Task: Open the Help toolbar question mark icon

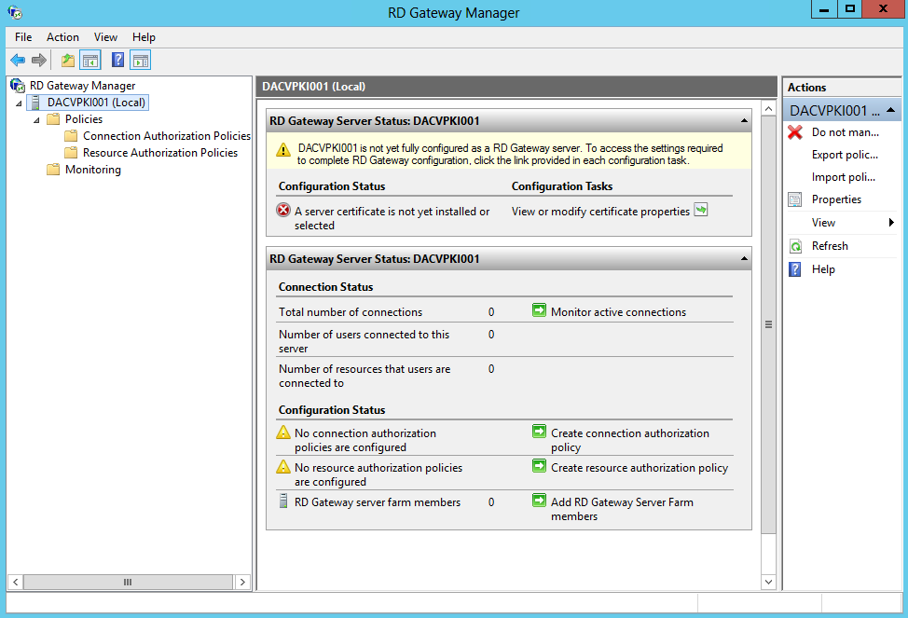Action: pyautogui.click(x=117, y=60)
